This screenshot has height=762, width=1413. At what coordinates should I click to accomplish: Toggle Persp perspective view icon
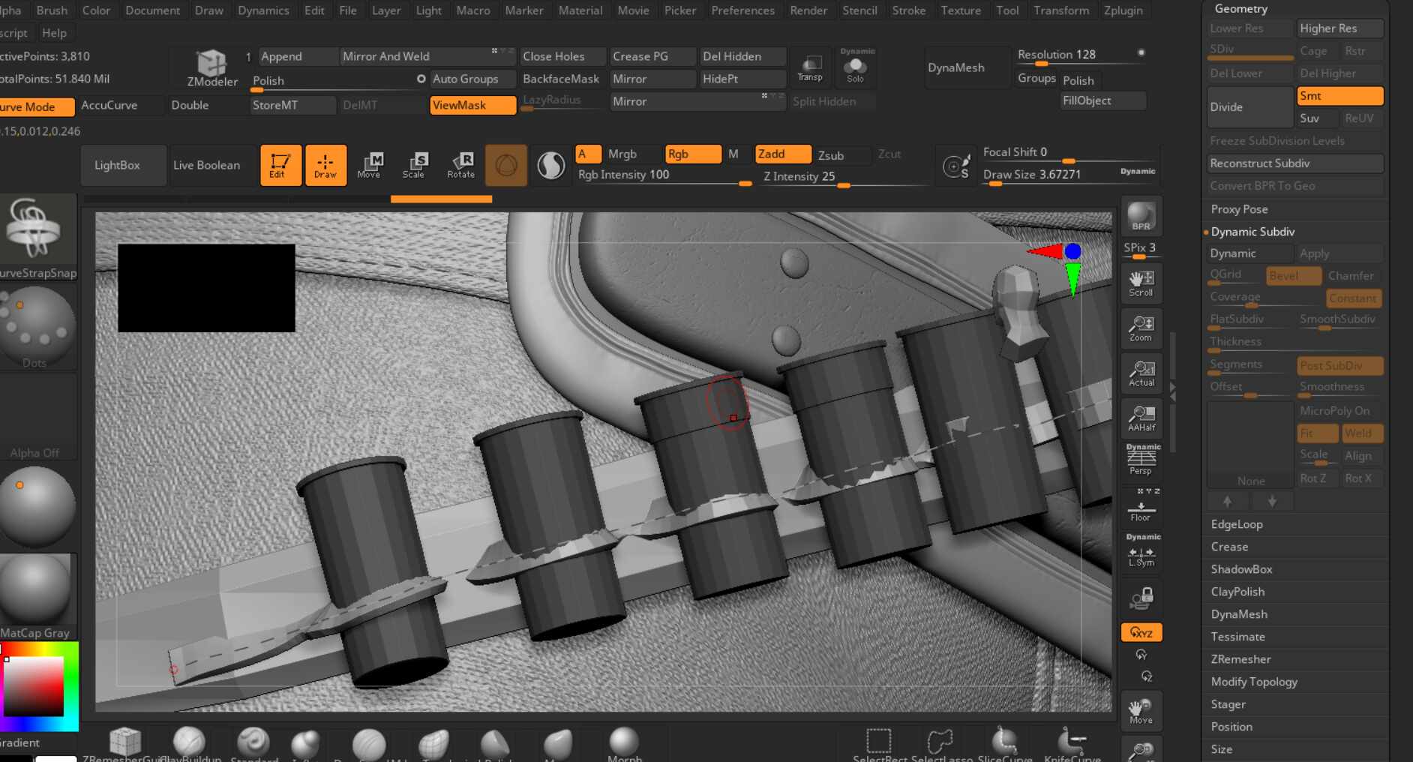pos(1141,460)
